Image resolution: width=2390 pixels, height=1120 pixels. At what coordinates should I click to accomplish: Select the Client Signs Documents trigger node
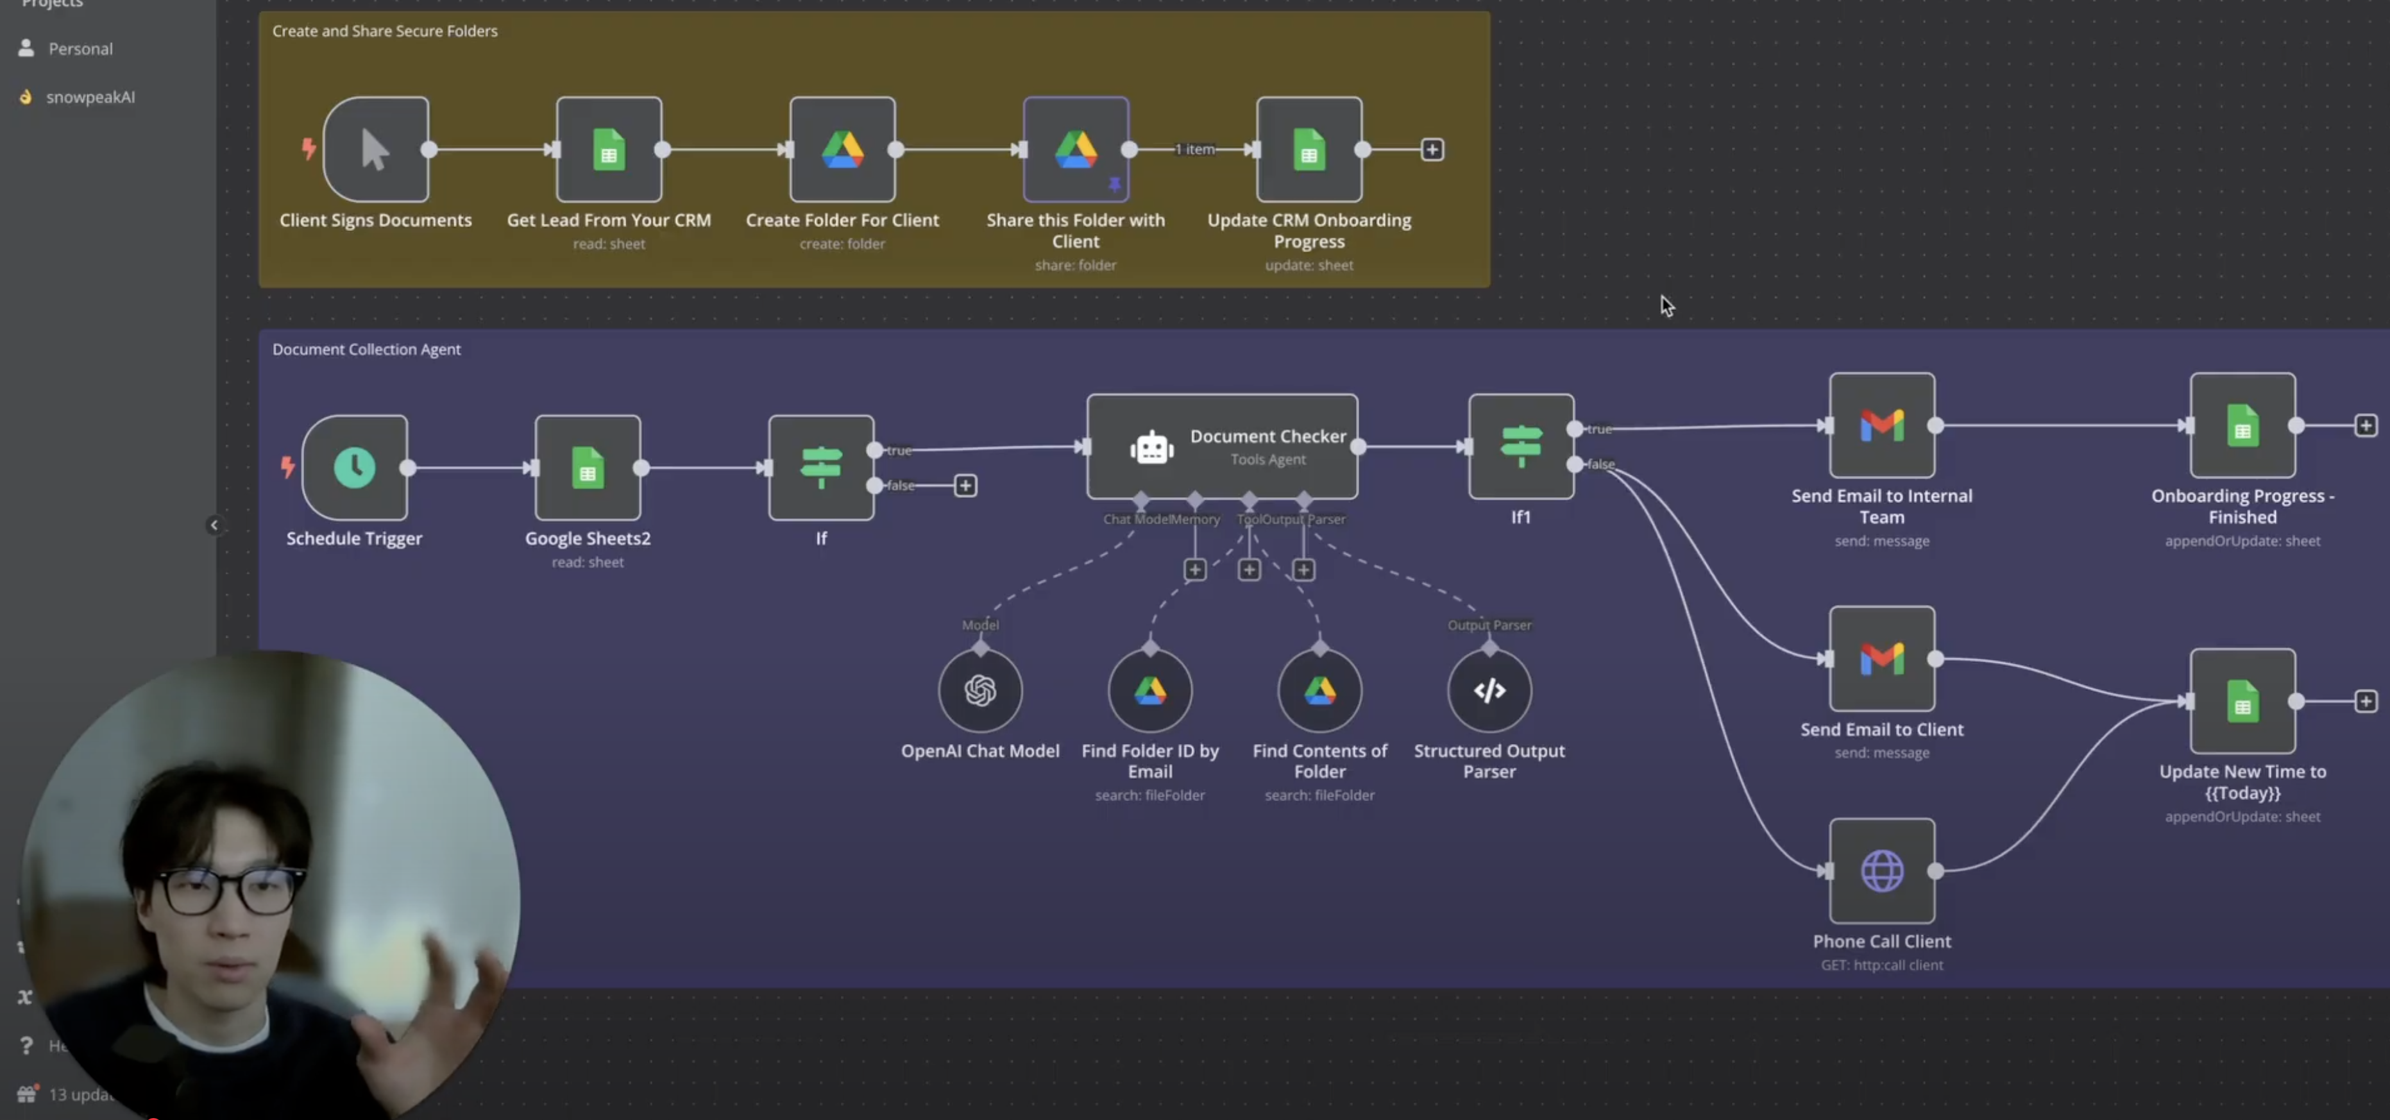(376, 149)
